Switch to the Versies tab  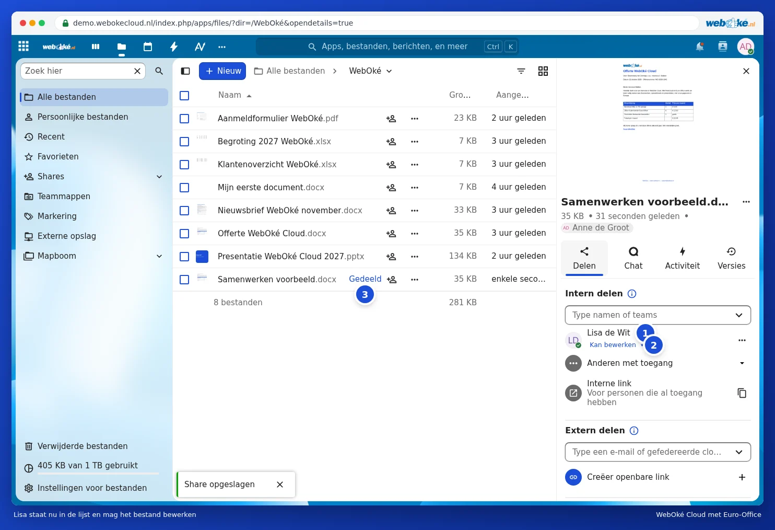click(732, 258)
